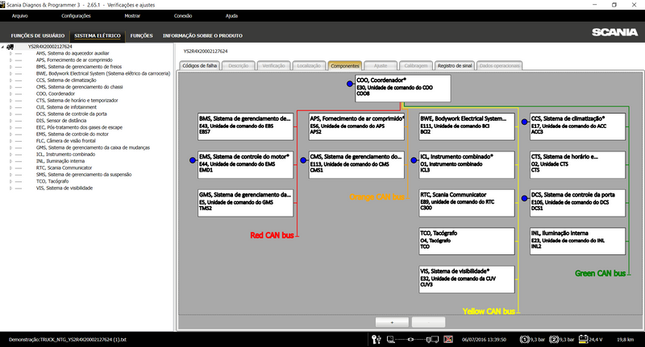The image size is (645, 347).
Task: Open the Mostrar menu
Action: tap(132, 16)
